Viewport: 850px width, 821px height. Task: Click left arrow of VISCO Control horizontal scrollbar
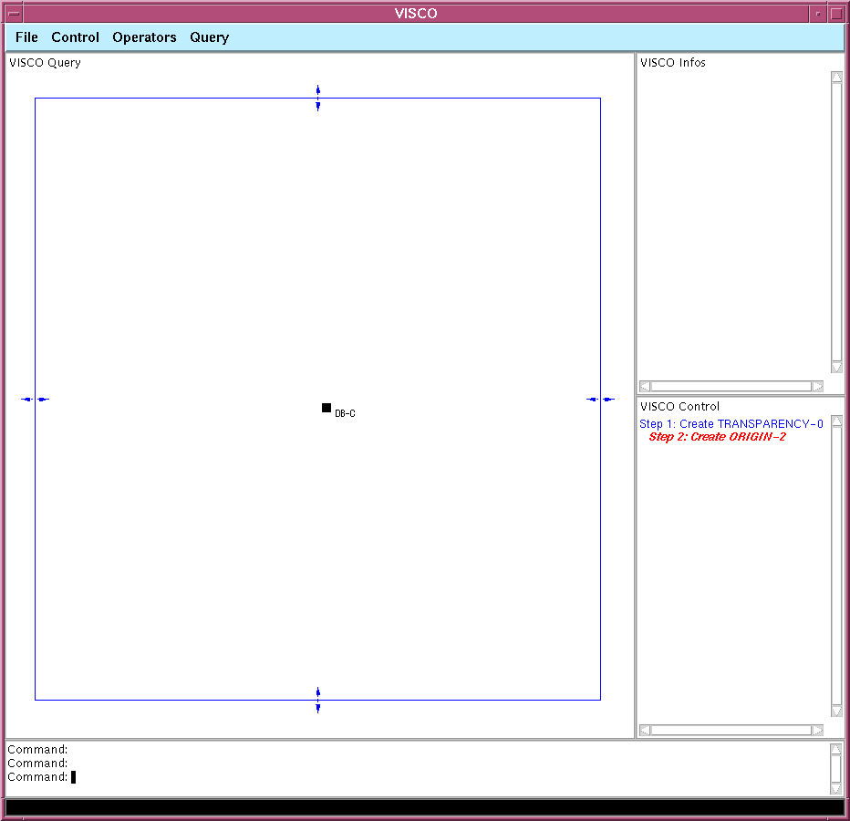click(645, 731)
